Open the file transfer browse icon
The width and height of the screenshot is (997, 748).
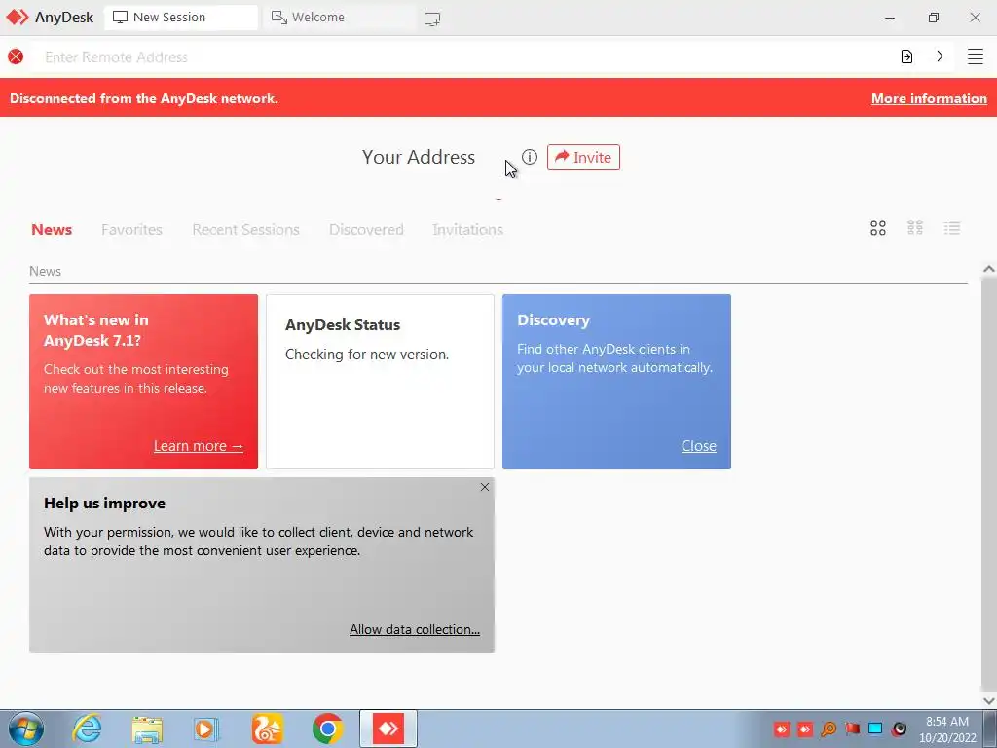[906, 56]
